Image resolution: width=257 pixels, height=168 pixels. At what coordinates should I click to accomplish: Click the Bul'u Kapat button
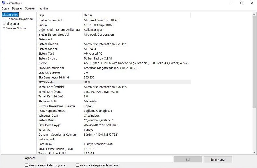[x=218, y=159]
